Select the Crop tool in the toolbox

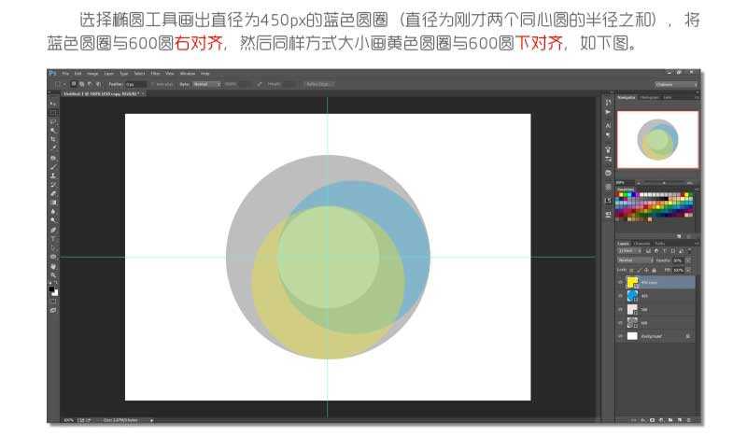tap(53, 139)
